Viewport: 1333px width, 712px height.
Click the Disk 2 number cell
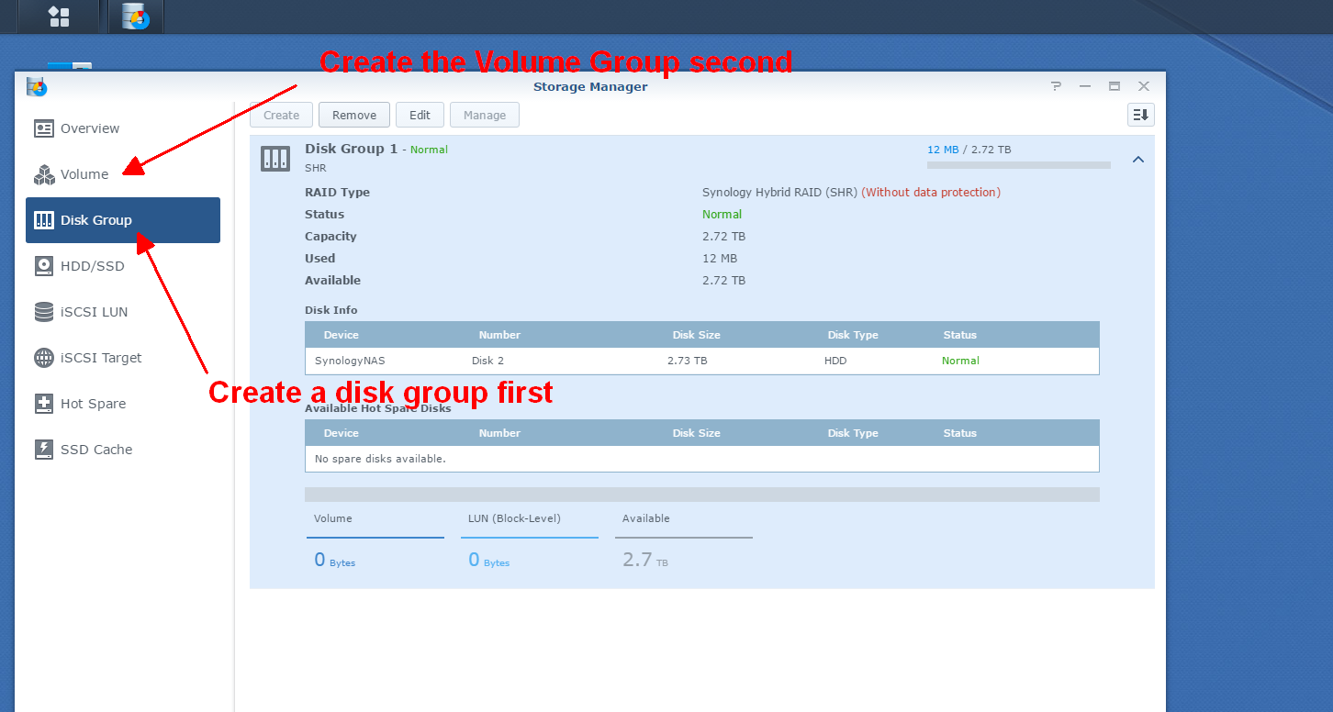488,361
